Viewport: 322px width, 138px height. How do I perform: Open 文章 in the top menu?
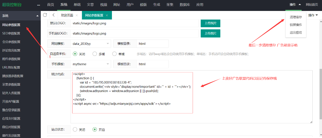point(90,5)
